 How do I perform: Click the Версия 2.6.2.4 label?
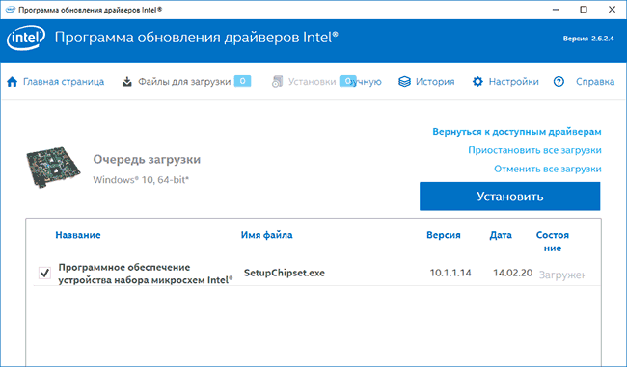(x=588, y=39)
